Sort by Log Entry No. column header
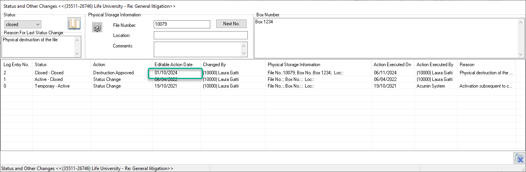This screenshot has width=526, height=172. click(x=17, y=65)
